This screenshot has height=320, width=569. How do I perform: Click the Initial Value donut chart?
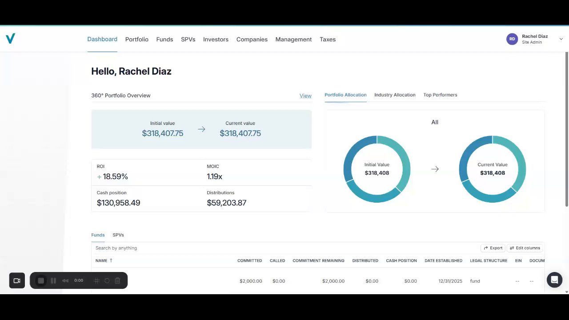pyautogui.click(x=377, y=169)
